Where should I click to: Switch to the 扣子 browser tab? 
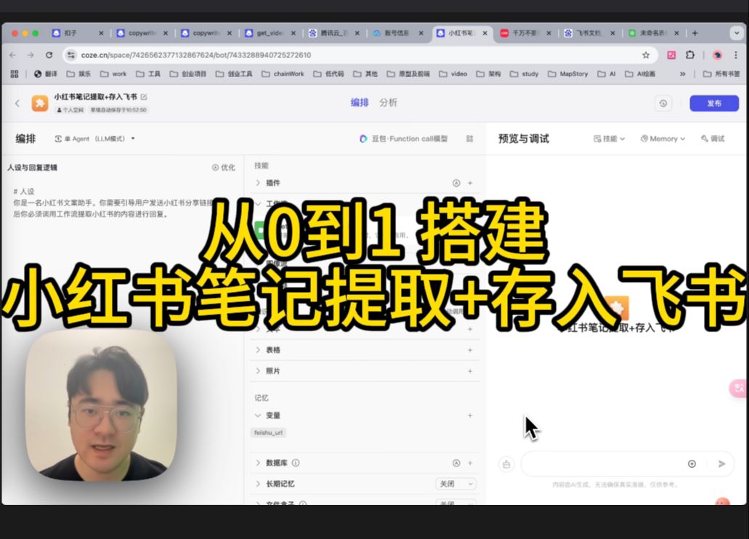click(x=78, y=33)
